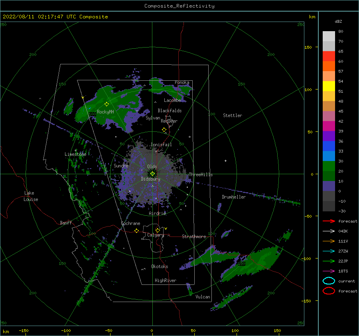The height and width of the screenshot is (336, 359).
Task: Click the orange 111V arrow icon
Action: (x=329, y=241)
